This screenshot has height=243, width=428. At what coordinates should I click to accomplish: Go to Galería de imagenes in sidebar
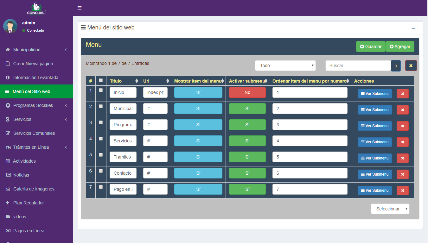(34, 189)
